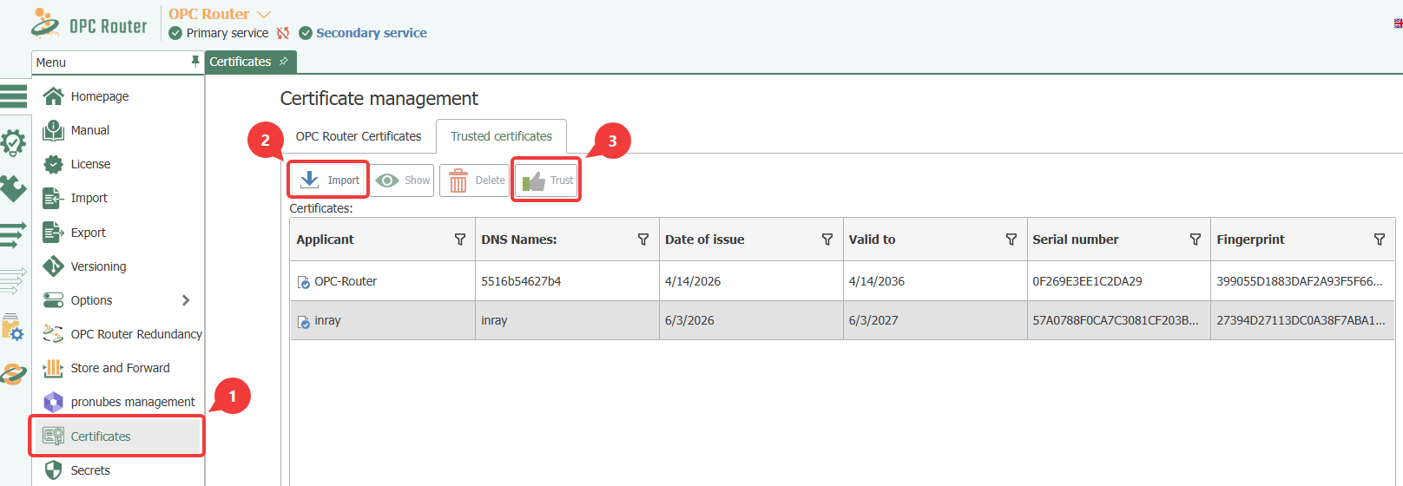Open pronubes management icon
Screen dimensions: 1403x486
tap(53, 402)
